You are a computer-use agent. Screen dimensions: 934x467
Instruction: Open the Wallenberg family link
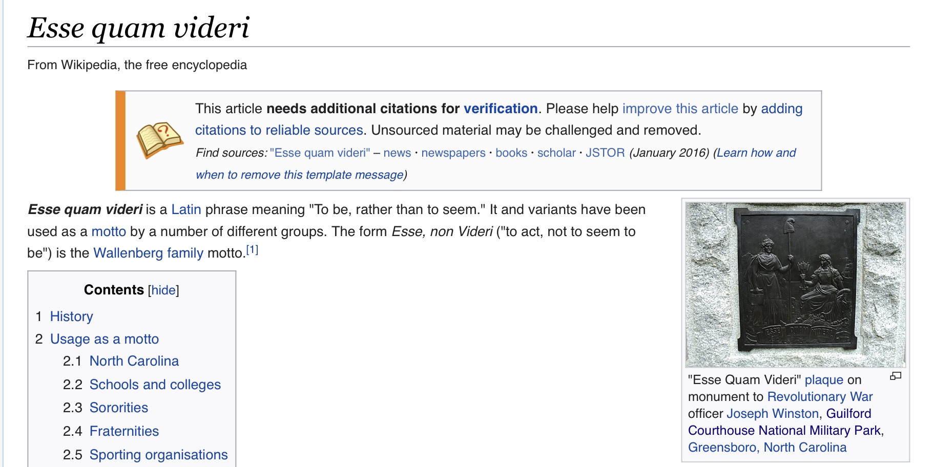click(x=148, y=253)
